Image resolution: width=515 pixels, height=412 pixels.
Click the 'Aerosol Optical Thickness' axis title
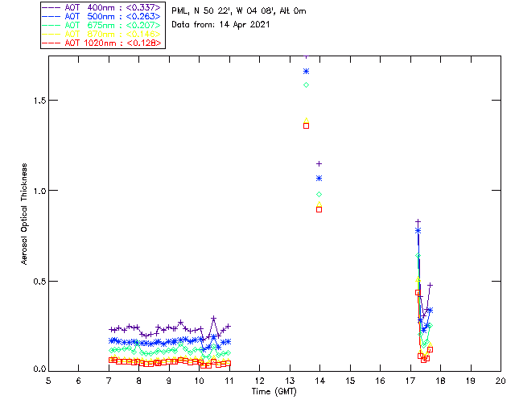[x=24, y=214]
